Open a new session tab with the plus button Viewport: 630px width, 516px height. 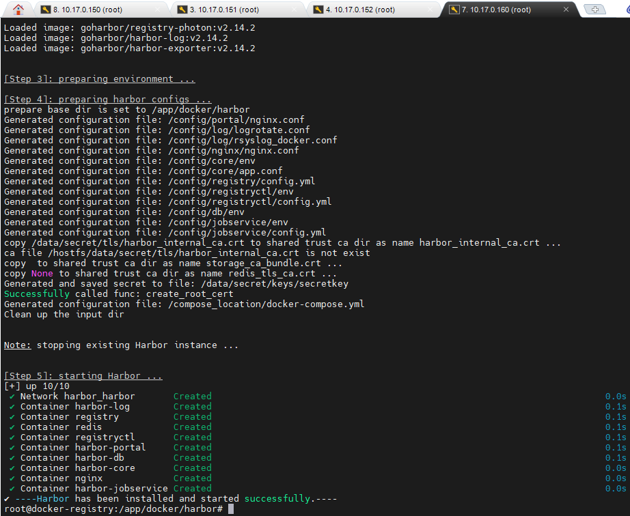click(x=594, y=10)
